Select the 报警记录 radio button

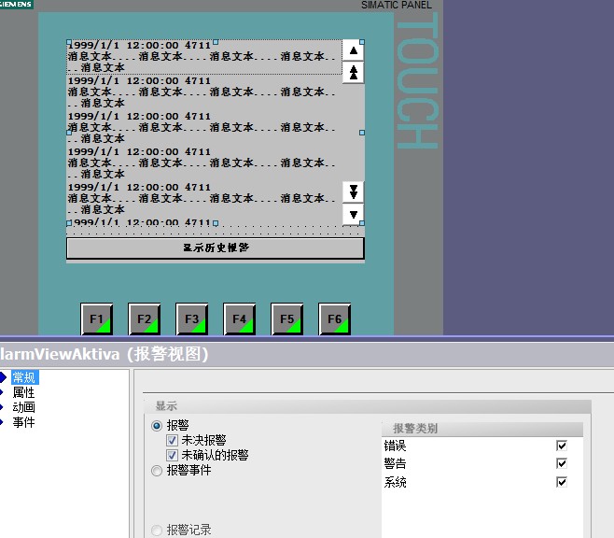click(157, 531)
